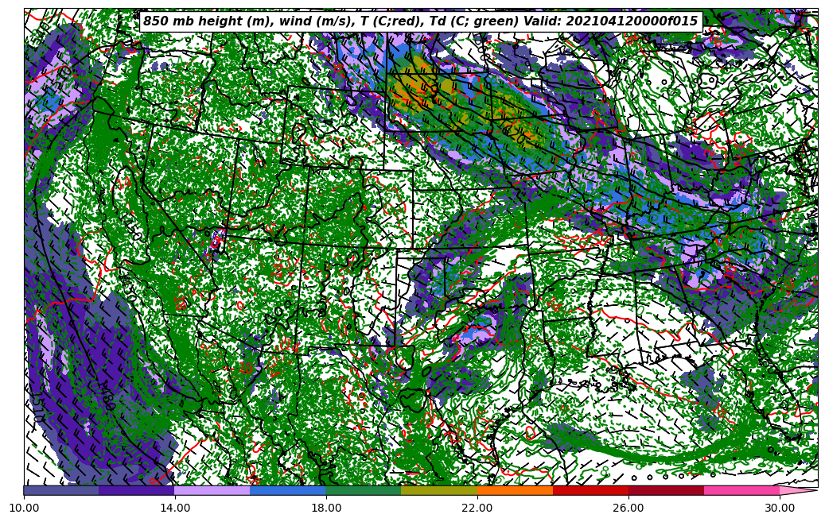Image resolution: width=825 pixels, height=522 pixels.
Task: Select the hot pink 28–30 colorbar segment
Action: coord(742,490)
